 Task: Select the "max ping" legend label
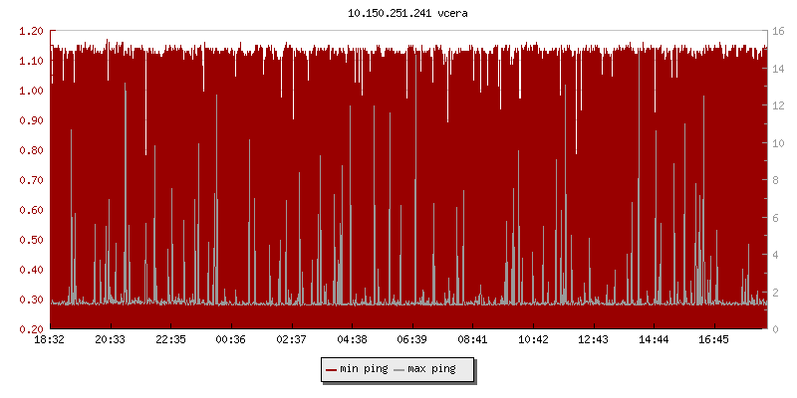[431, 369]
